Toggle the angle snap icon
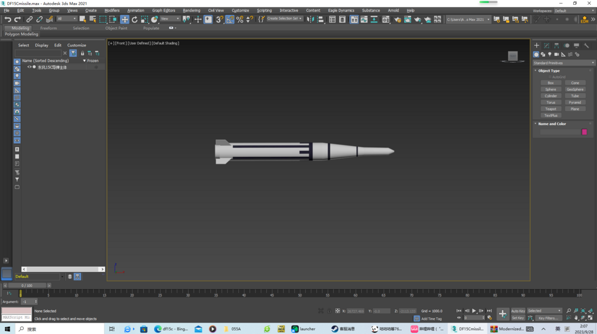597x334 pixels. [x=230, y=20]
